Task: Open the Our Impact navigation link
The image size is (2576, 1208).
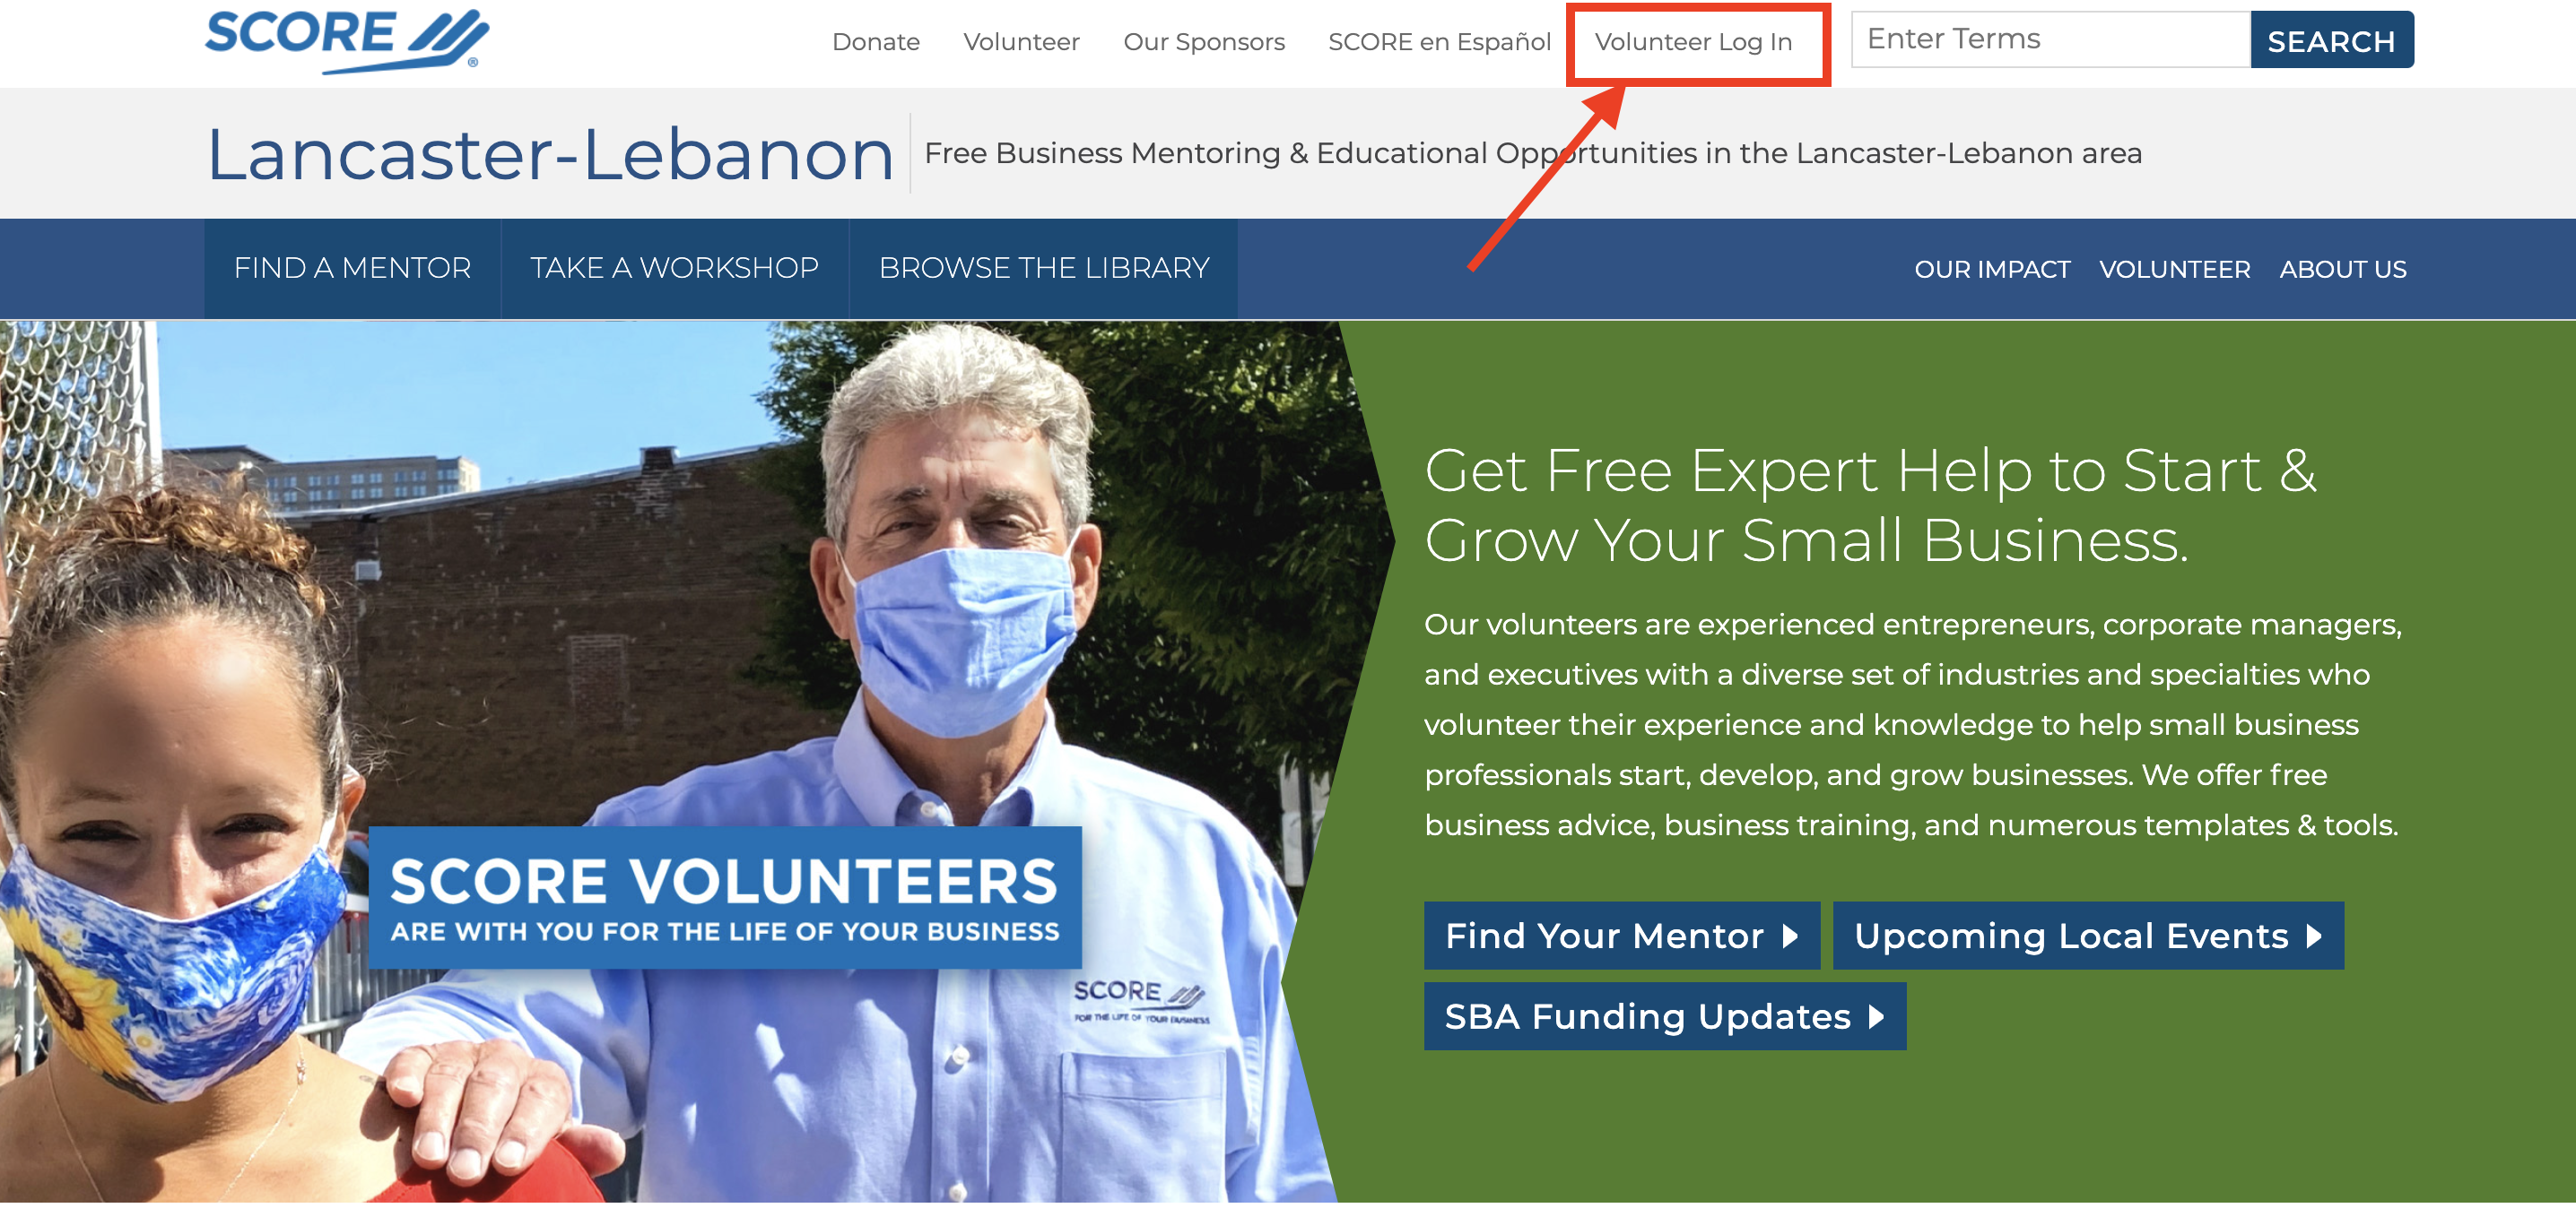Action: point(1992,270)
